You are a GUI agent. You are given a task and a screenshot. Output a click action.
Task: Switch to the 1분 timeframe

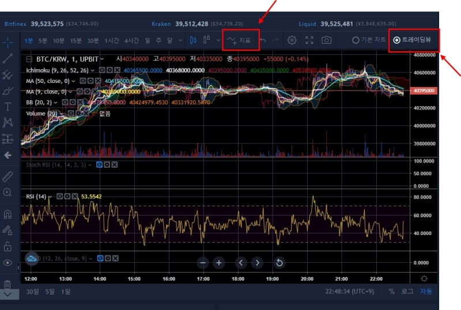pyautogui.click(x=28, y=40)
